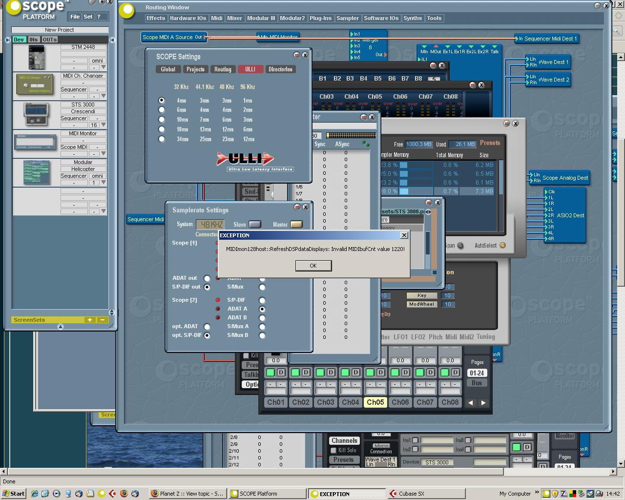
Task: Click green mute button on channel Ch04
Action: (x=345, y=373)
